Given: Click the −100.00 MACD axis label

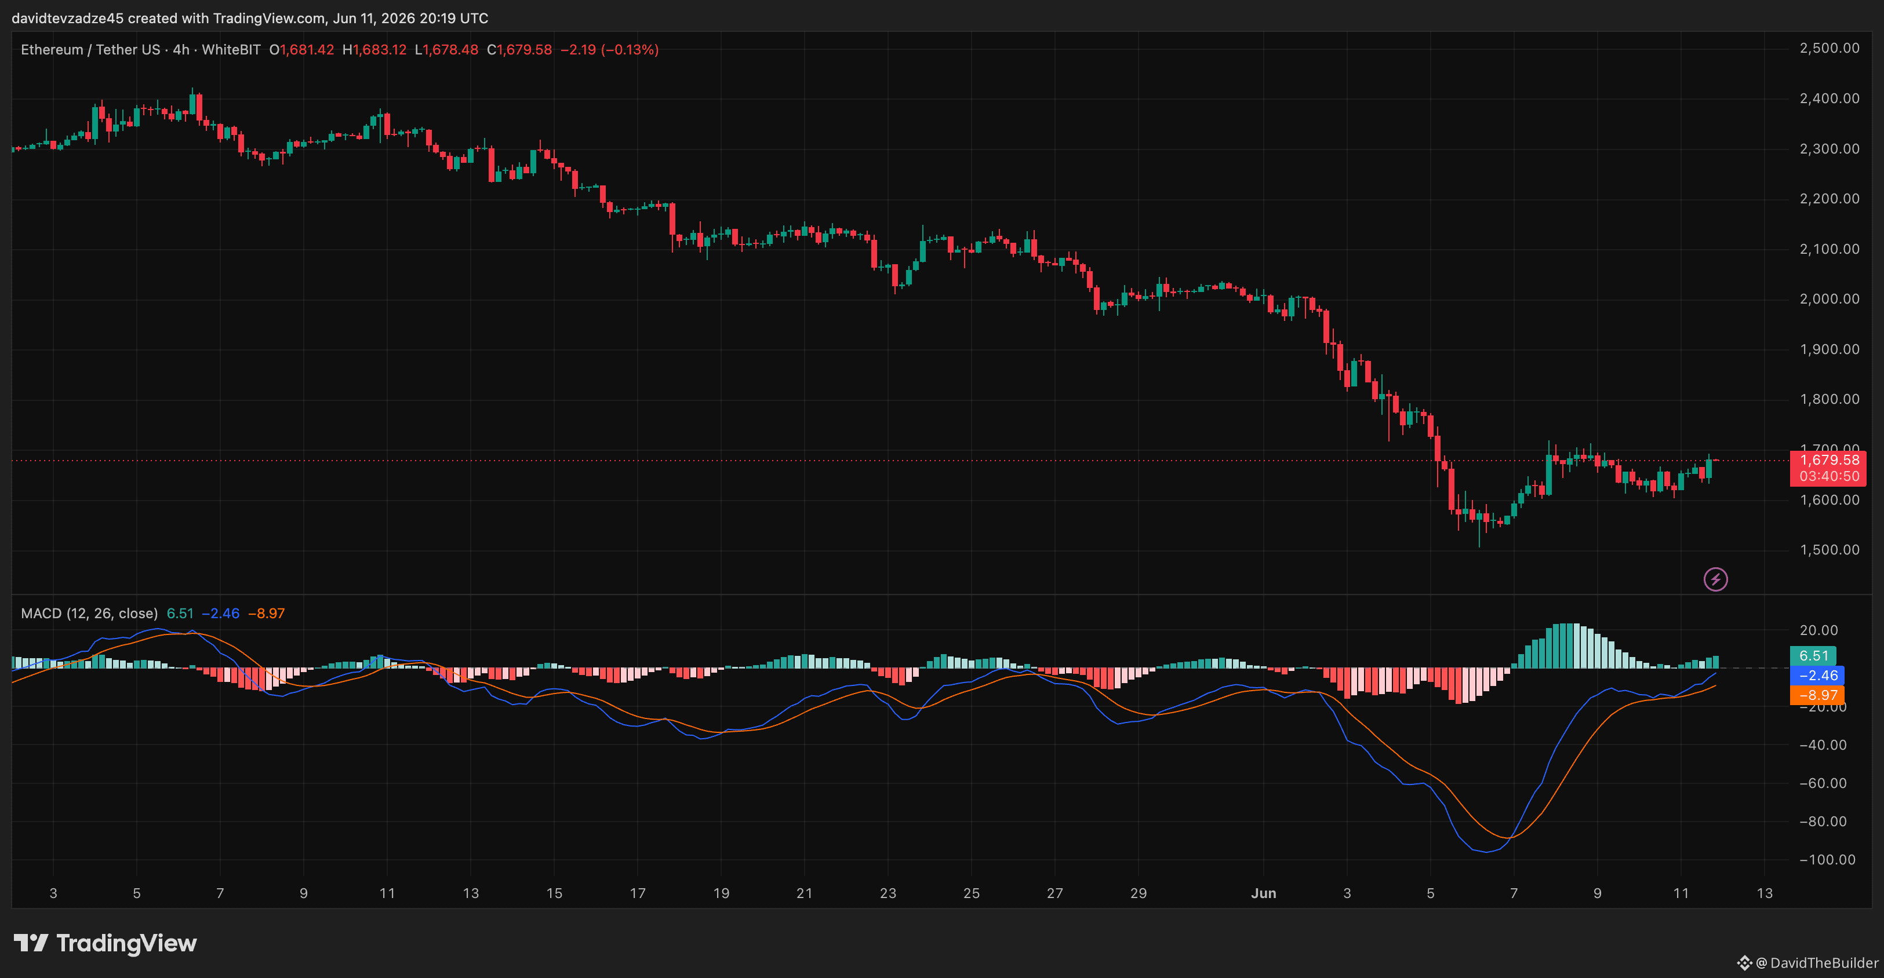Looking at the screenshot, I should [x=1827, y=860].
